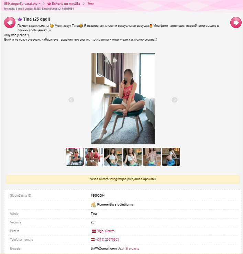Click the commercial listing coins icon
Viewport: 243px width, 254px height.
tap(93, 205)
